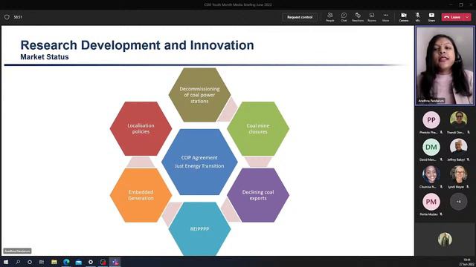Image resolution: width=476 pixels, height=267 pixels.
Task: Click your self-view avatar tile
Action: pos(445,239)
